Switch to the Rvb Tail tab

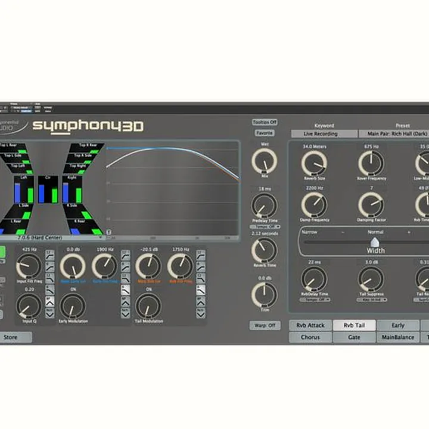pos(354,325)
